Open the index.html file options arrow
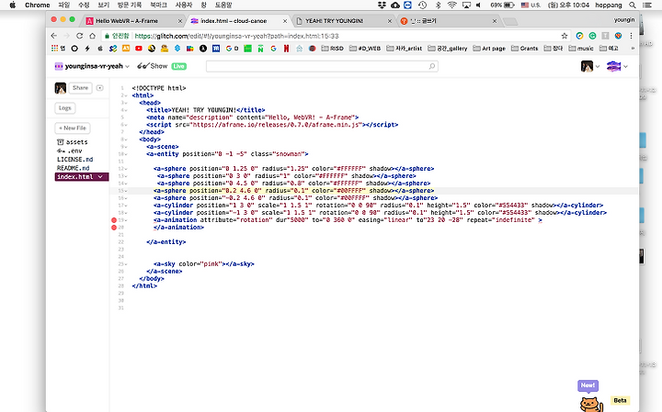Viewport: 662px width, 412px height. (x=100, y=177)
